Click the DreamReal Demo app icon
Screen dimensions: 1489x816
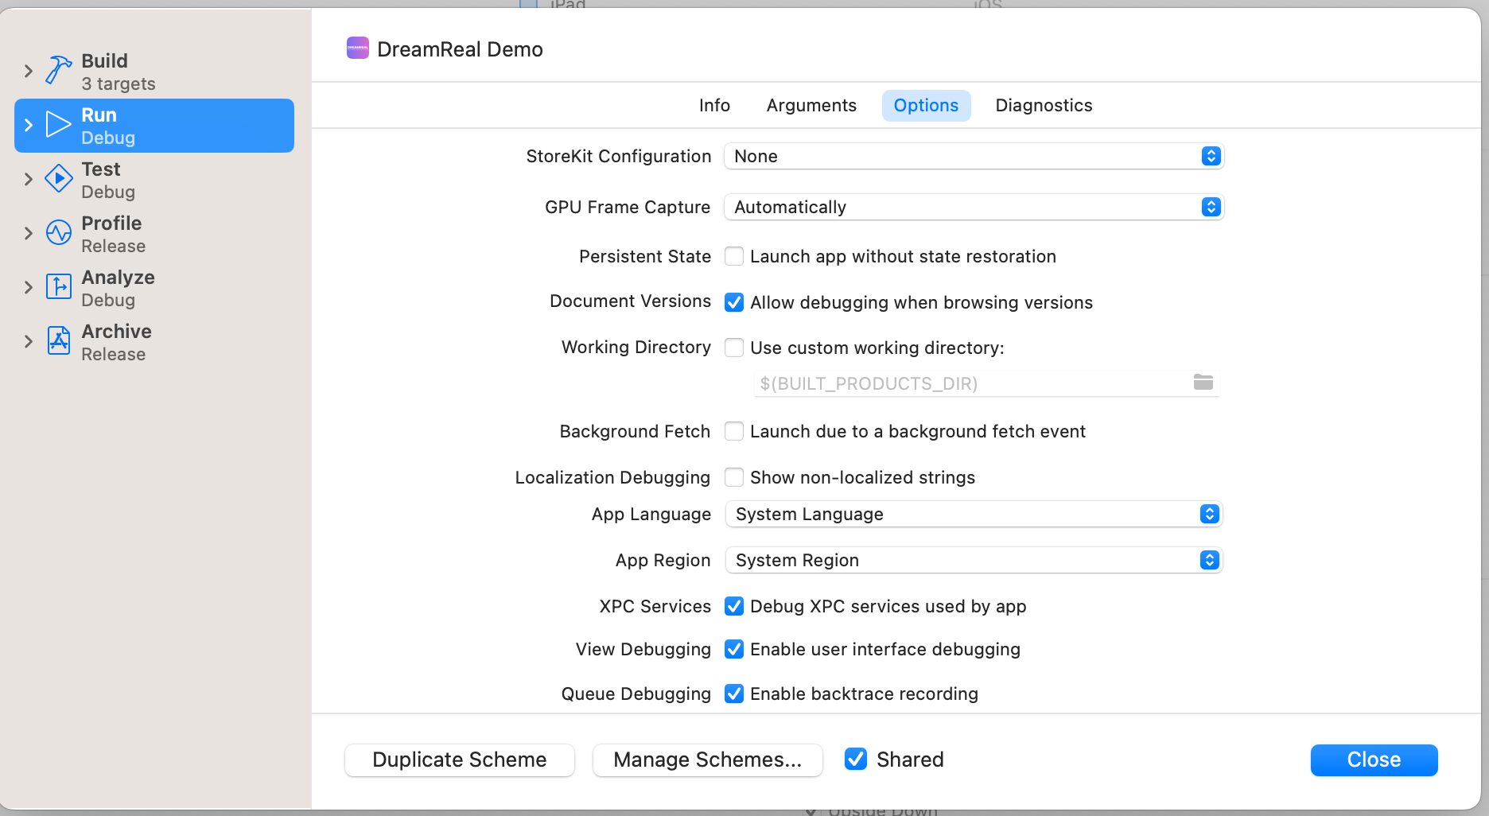(x=358, y=49)
